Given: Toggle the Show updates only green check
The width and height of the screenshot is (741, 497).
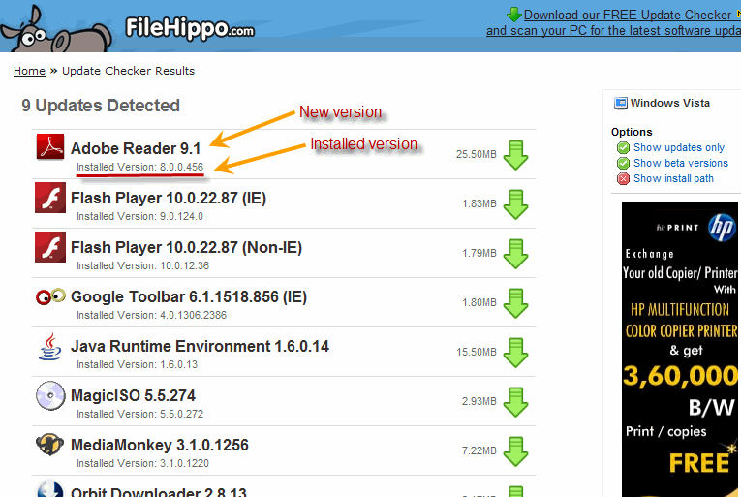Looking at the screenshot, I should [624, 147].
